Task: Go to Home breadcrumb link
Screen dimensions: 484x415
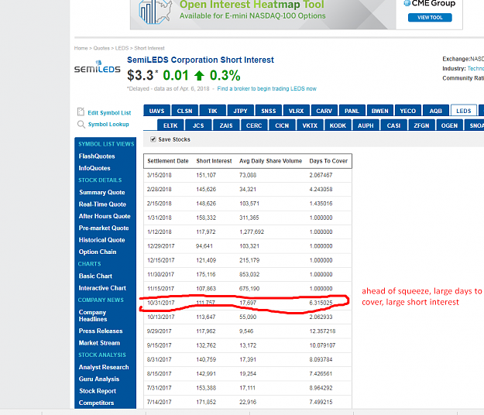Action: [81, 48]
